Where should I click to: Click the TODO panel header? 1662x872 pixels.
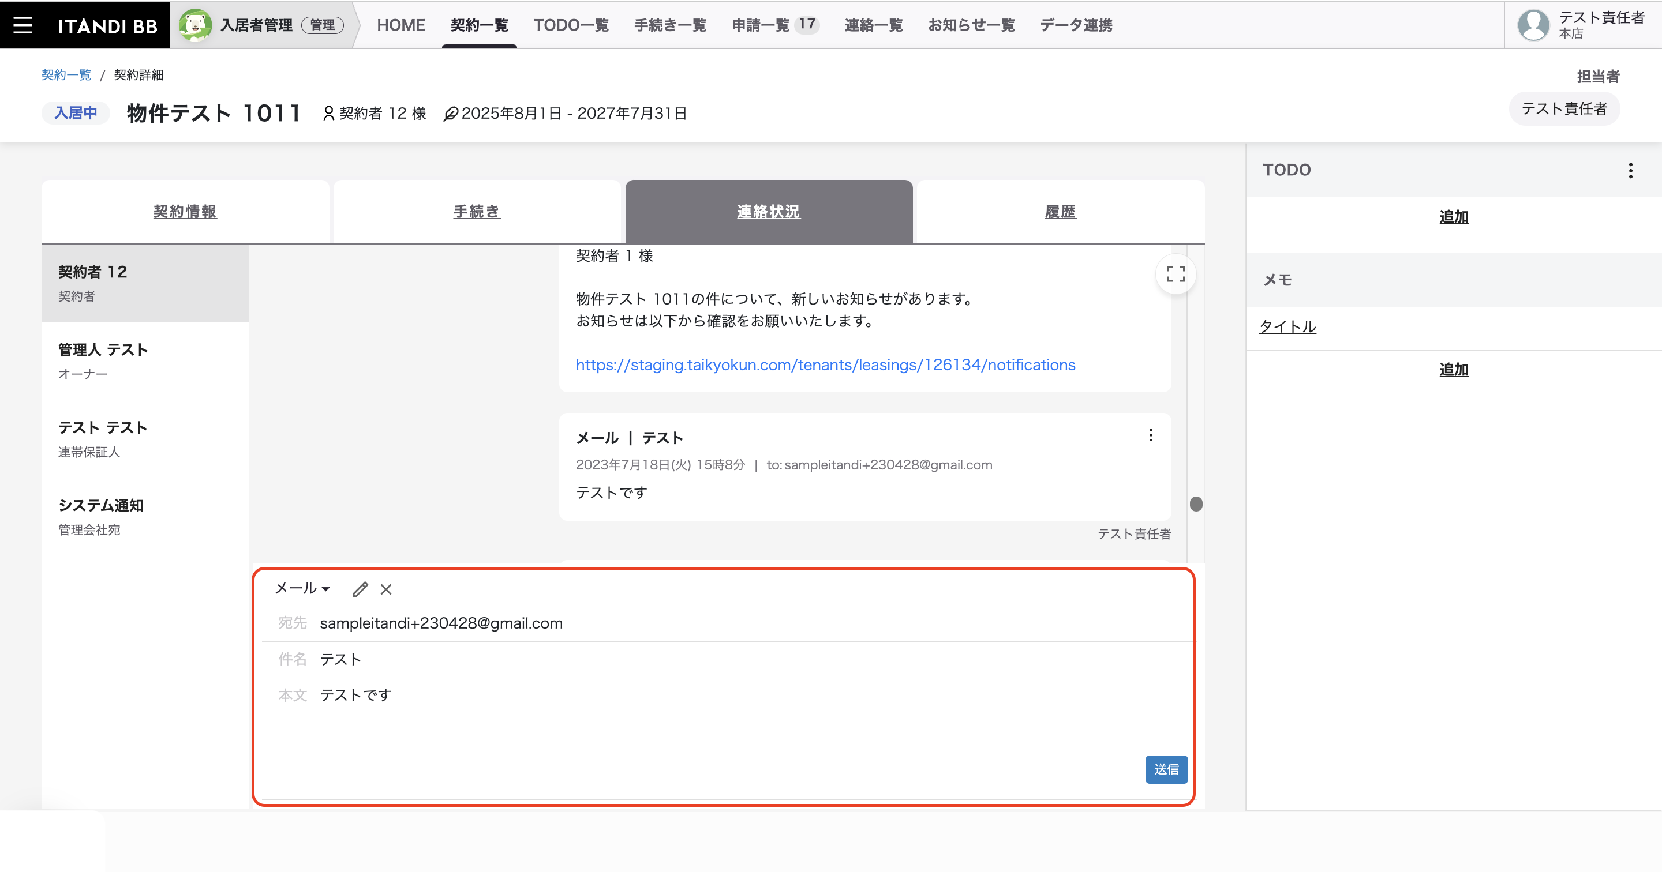coord(1454,170)
